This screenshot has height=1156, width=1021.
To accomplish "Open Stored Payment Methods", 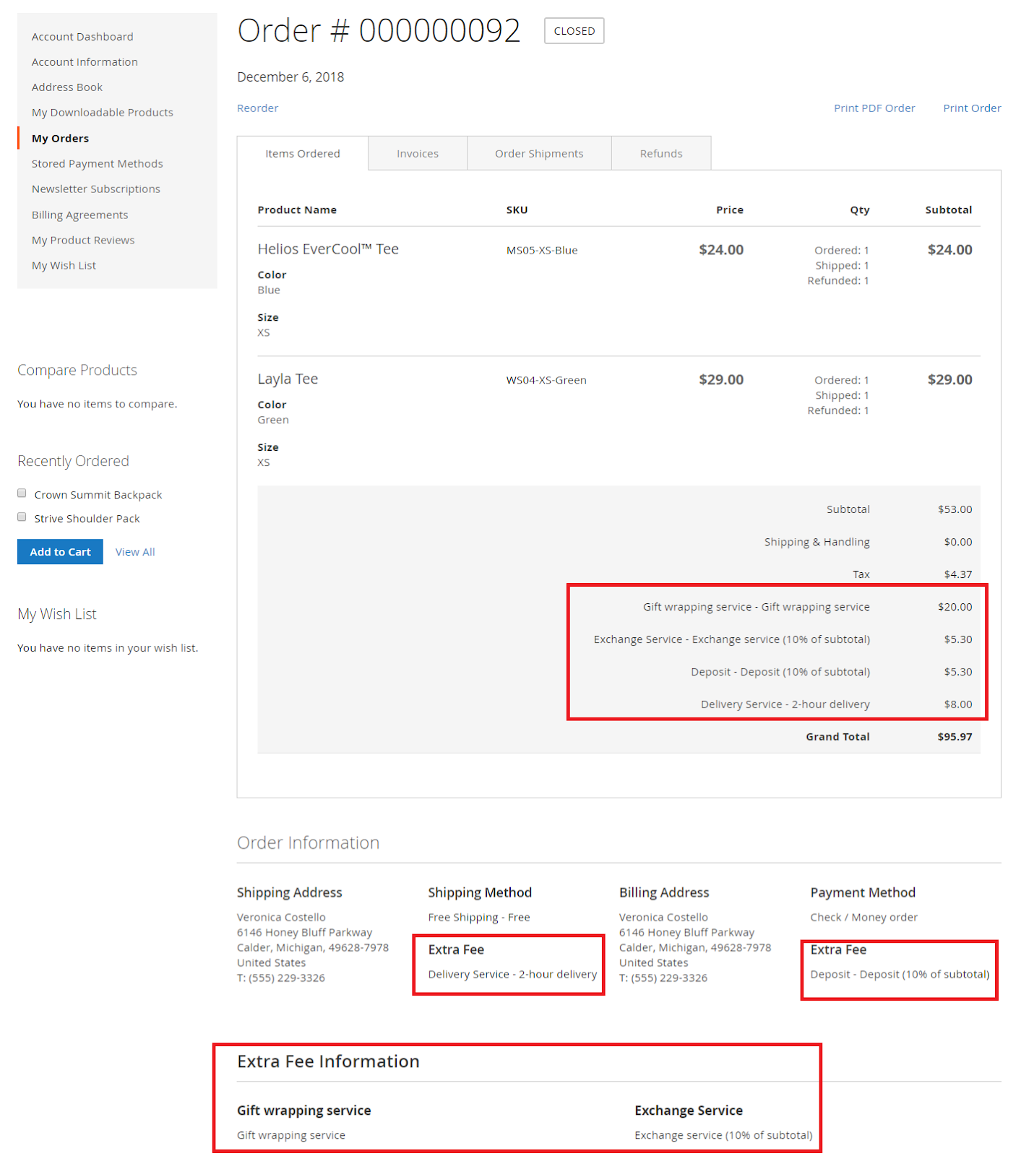I will point(97,164).
